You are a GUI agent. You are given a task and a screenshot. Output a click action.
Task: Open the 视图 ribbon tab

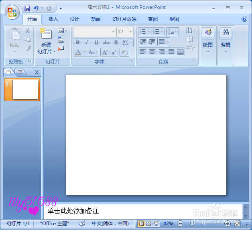174,19
